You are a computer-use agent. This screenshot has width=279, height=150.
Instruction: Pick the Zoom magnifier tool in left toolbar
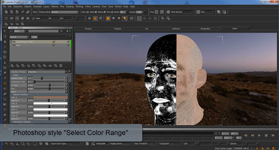tap(5, 47)
